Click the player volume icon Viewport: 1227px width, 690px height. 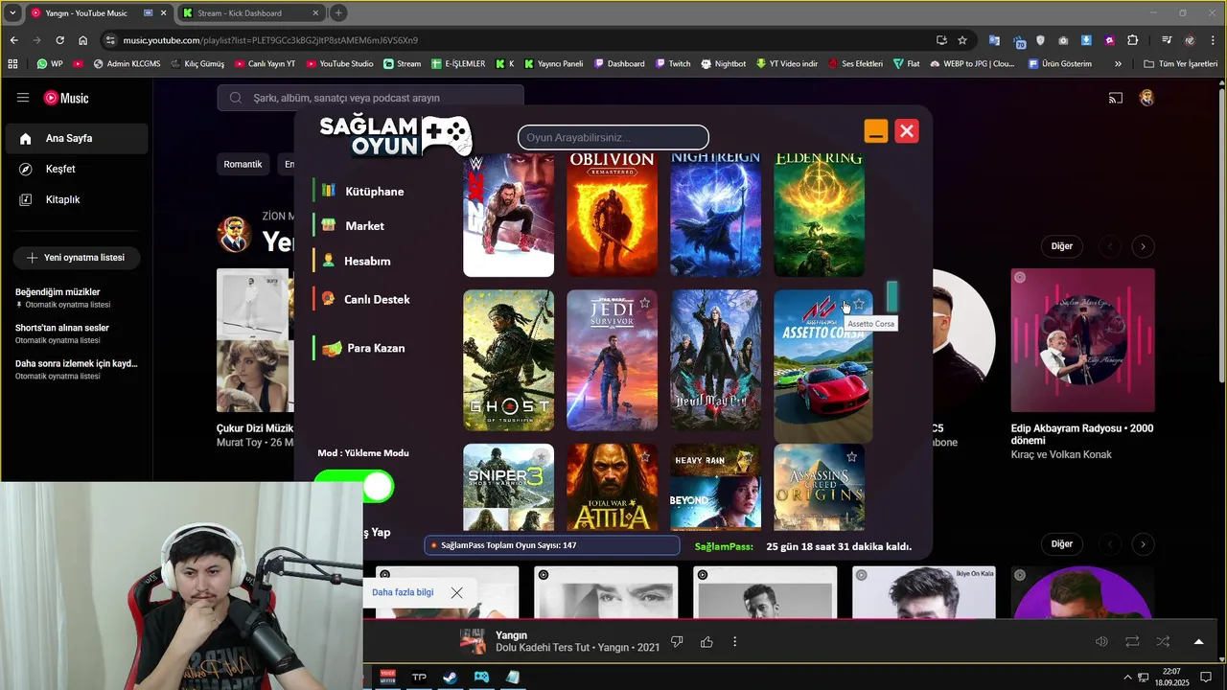click(x=1101, y=642)
